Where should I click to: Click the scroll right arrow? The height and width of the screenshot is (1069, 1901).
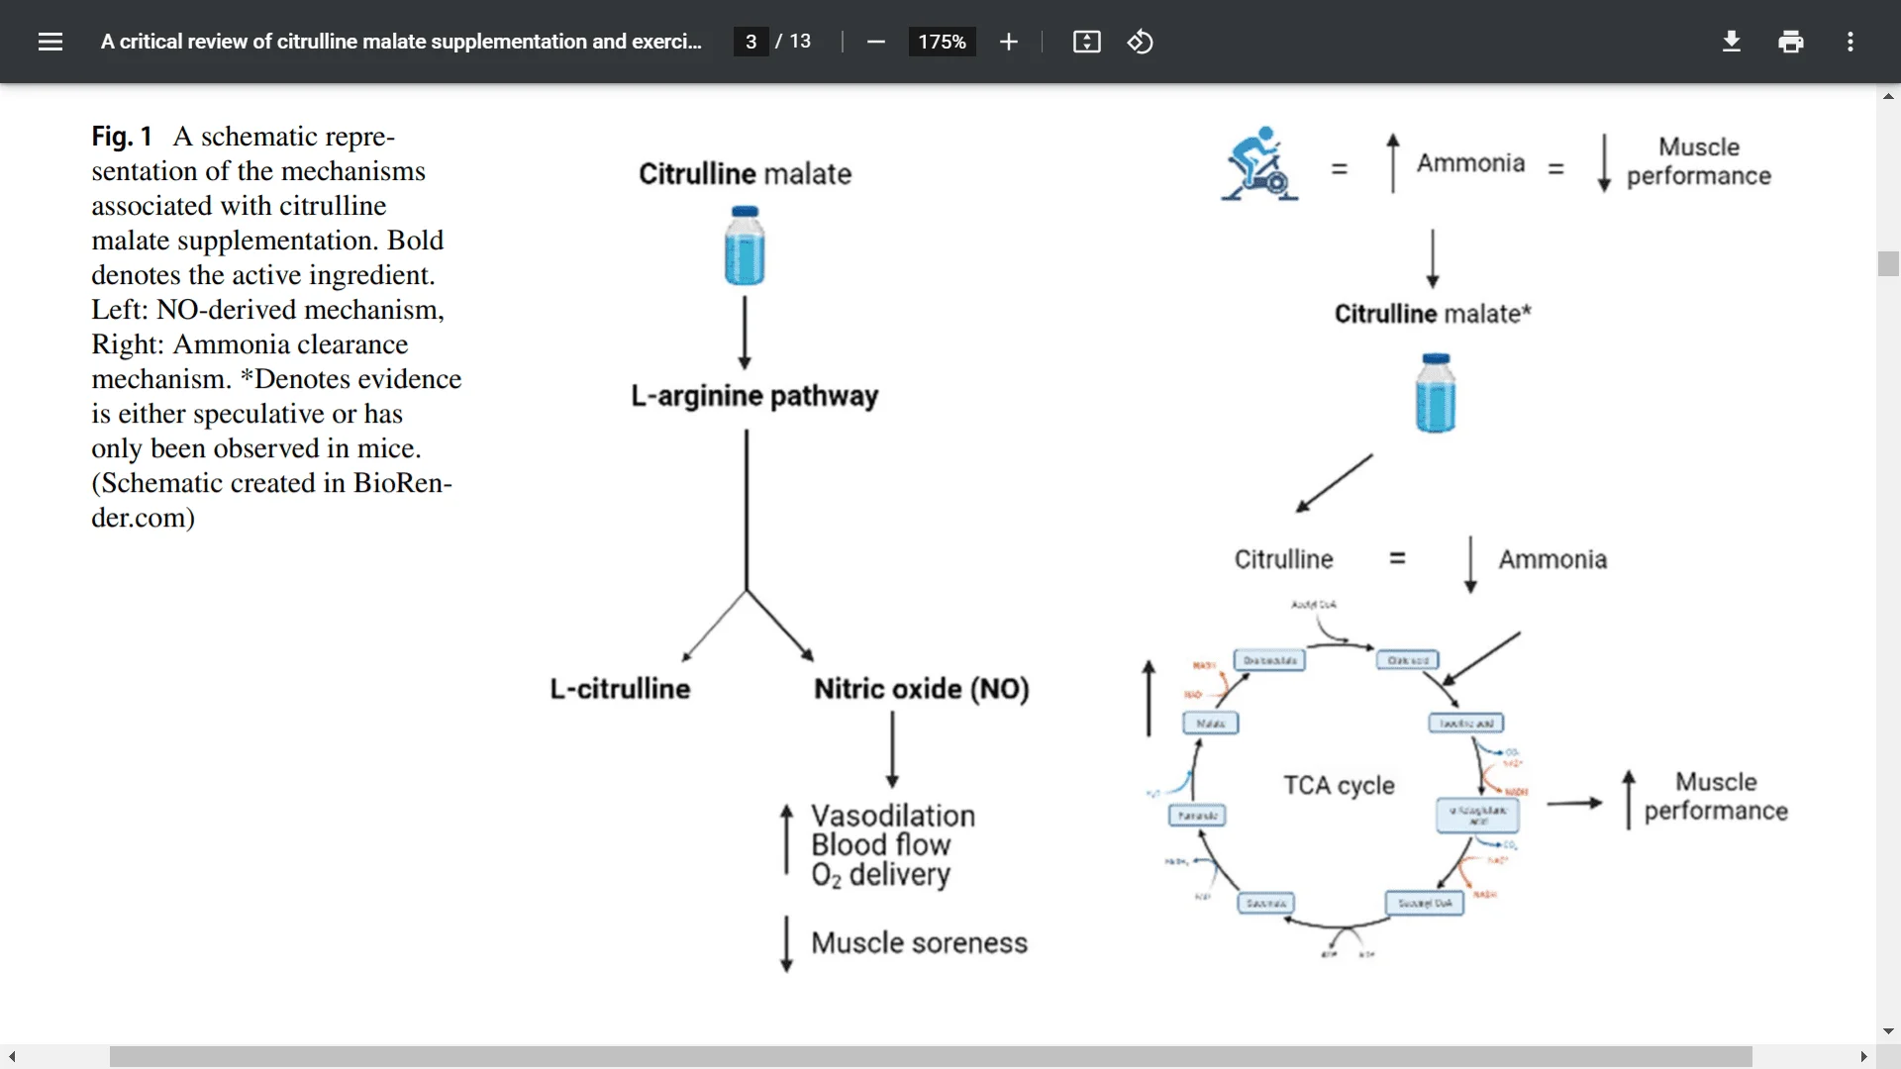tap(1863, 1057)
